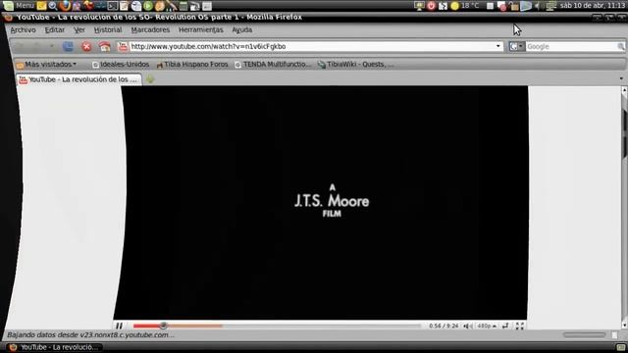
Task: Open the Menu button in top panel
Action: click(x=19, y=6)
